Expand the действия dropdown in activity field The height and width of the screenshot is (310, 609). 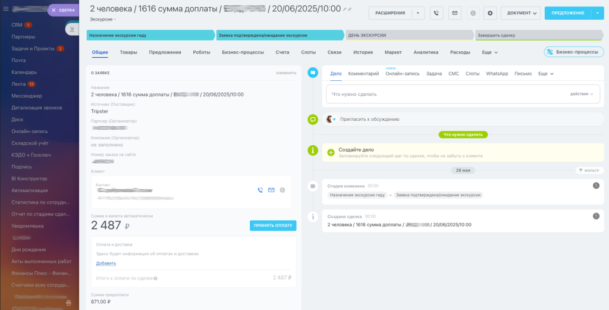582,94
